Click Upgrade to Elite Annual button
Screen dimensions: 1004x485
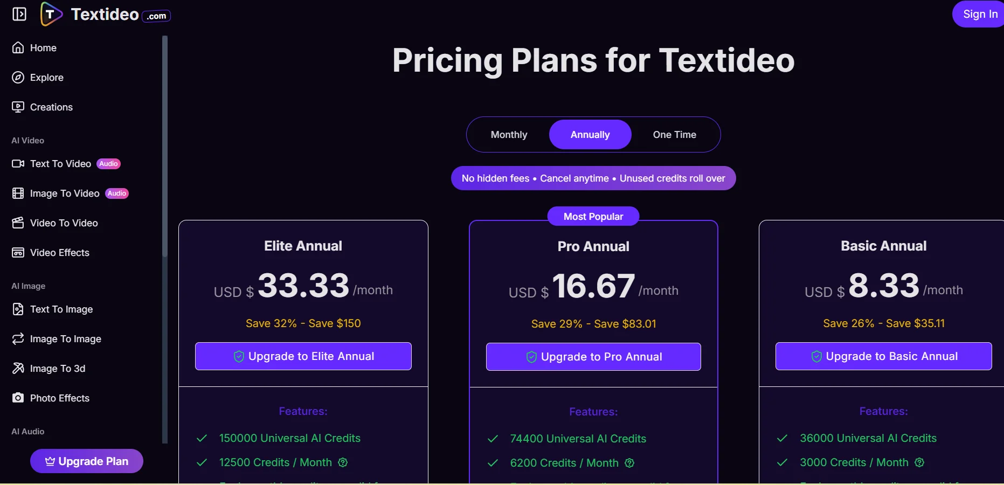coord(303,356)
